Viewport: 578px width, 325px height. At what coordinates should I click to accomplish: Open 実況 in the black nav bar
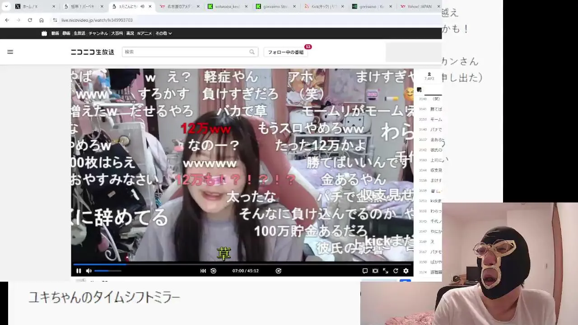pos(130,33)
